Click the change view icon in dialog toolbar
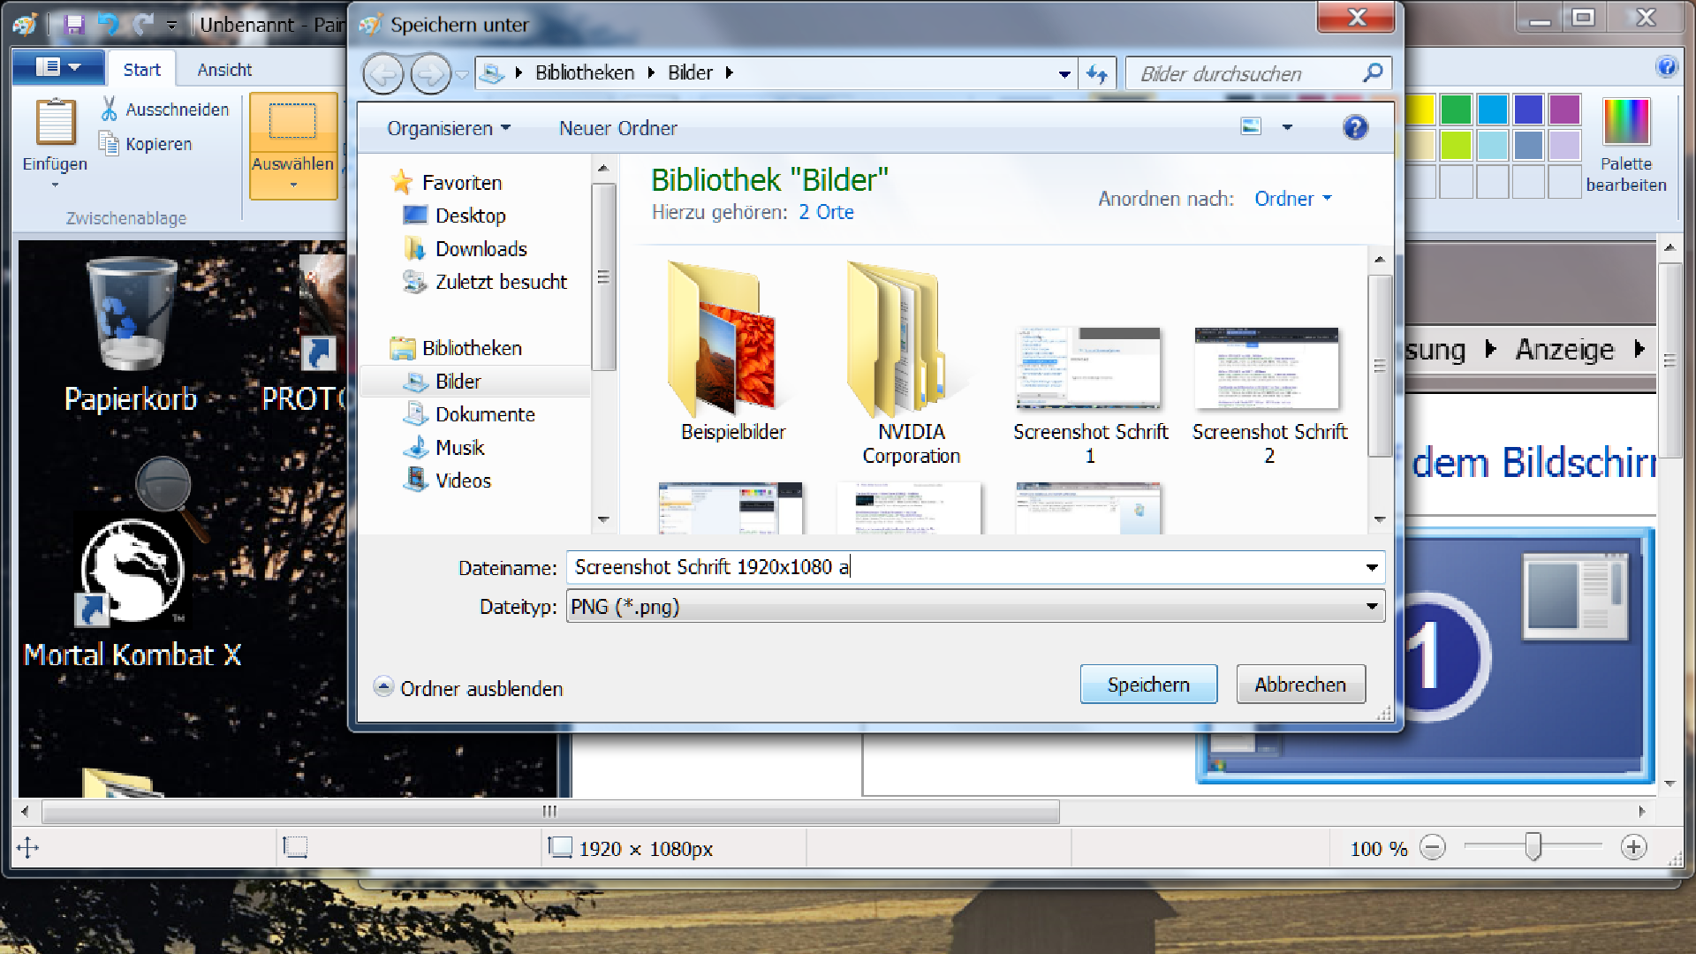The image size is (1696, 954). (x=1251, y=127)
